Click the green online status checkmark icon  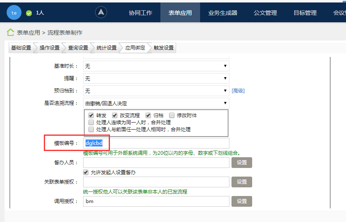(29, 13)
